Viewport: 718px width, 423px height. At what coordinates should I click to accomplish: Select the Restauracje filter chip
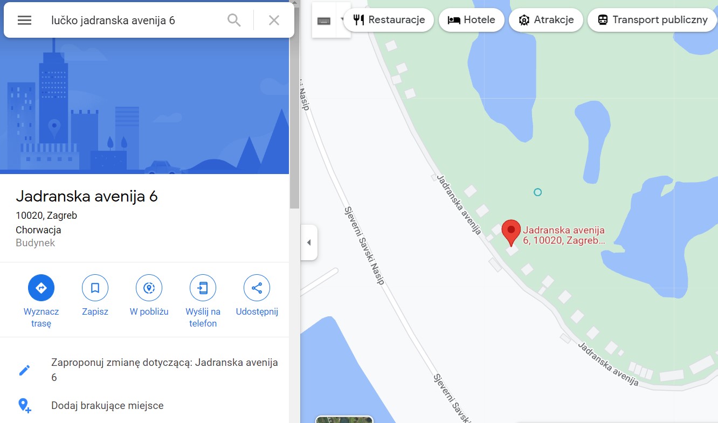388,20
